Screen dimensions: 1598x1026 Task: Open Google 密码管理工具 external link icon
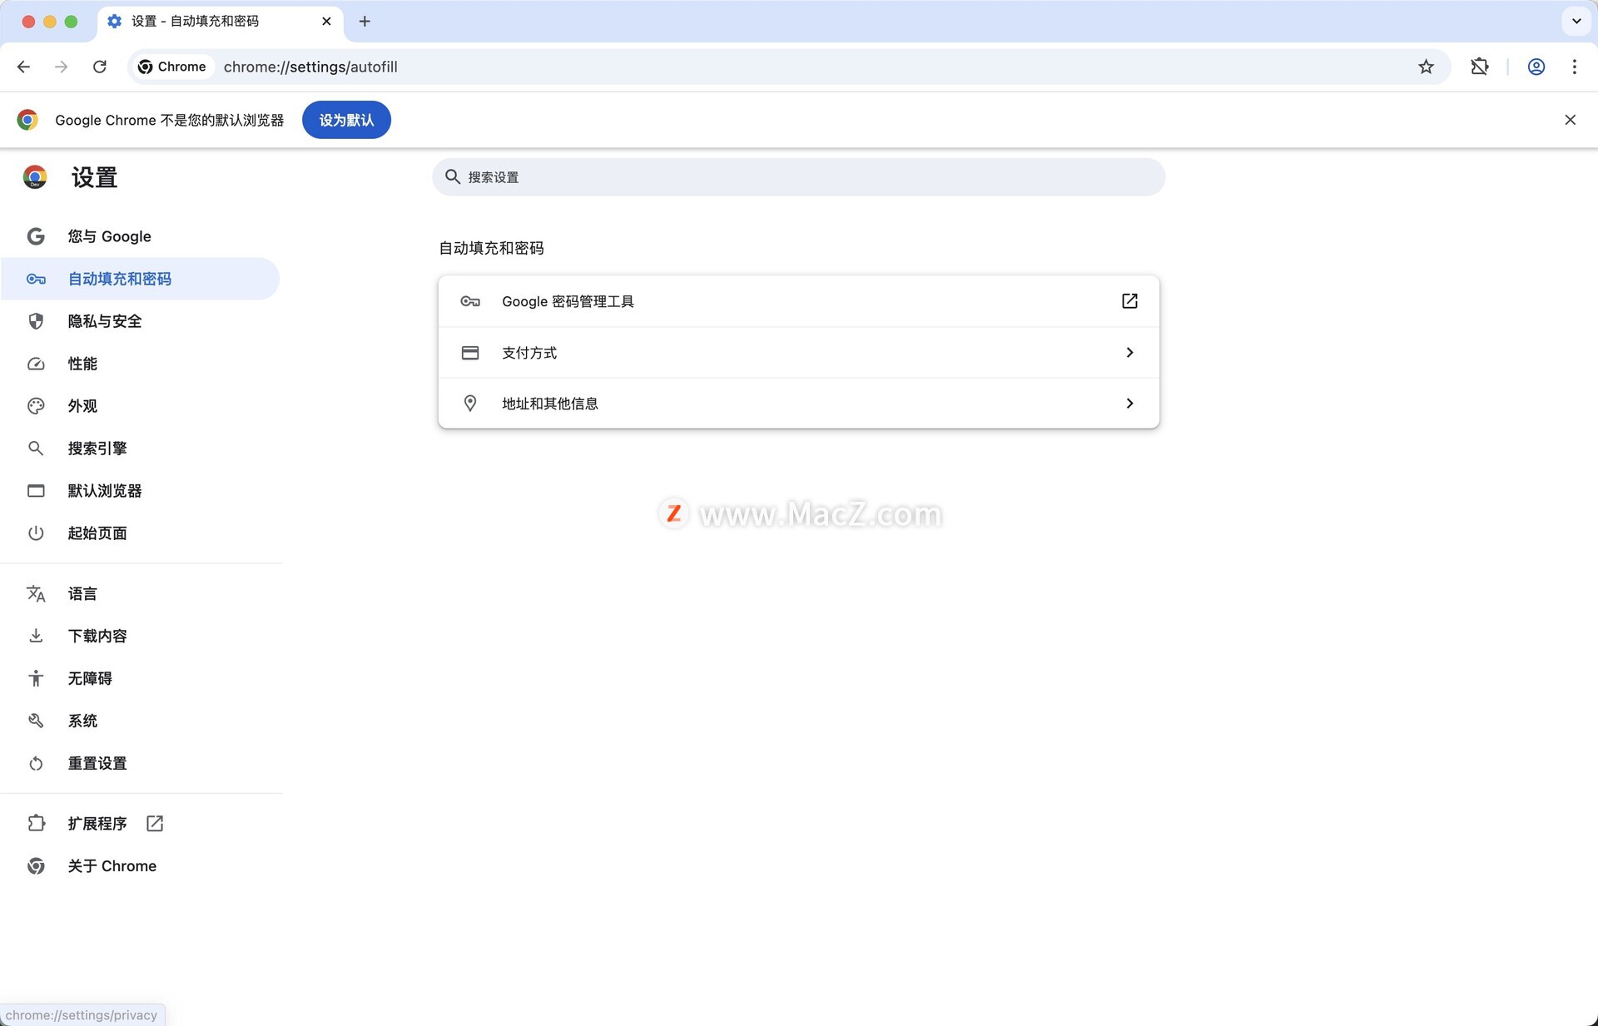click(x=1129, y=301)
